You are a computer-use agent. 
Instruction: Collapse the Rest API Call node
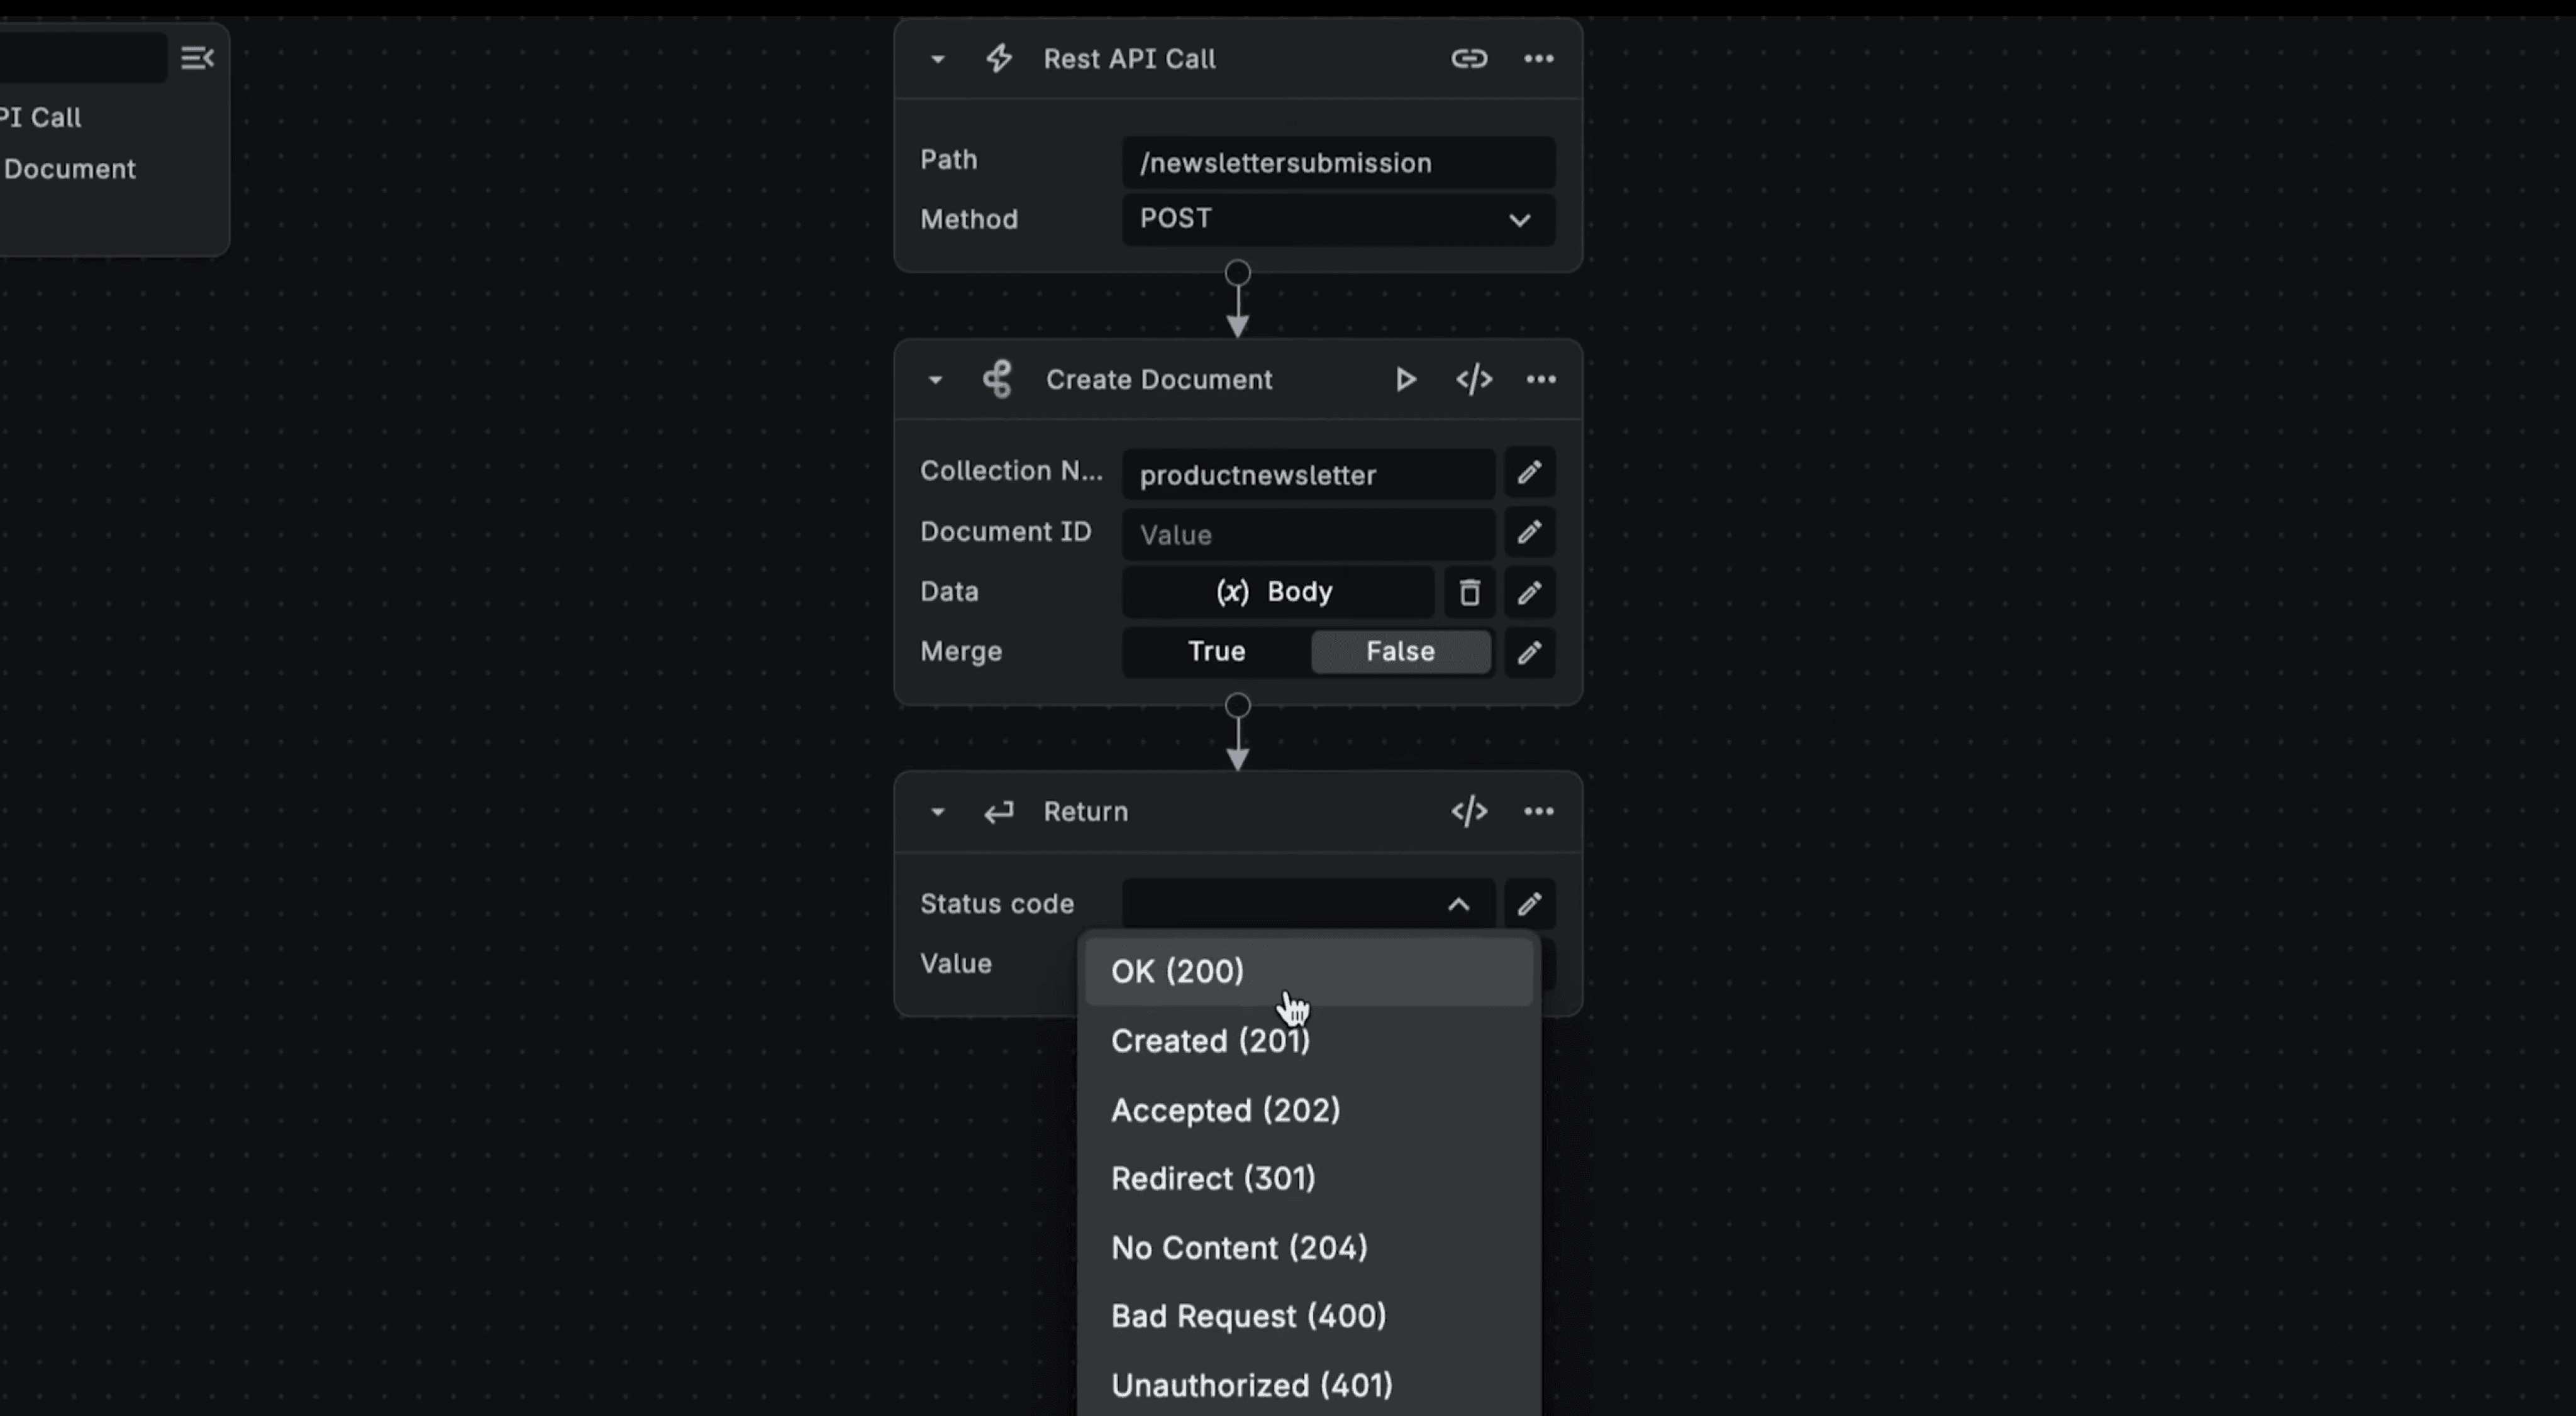pos(936,59)
